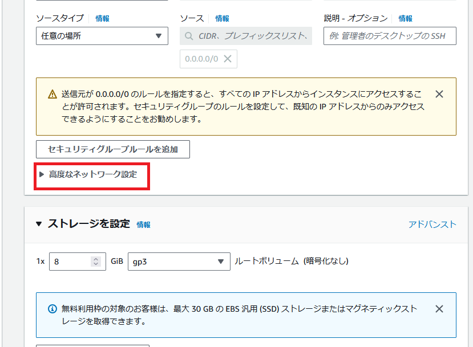Click the 情報 link next to 説明 - オプション
The image size is (473, 347).
pos(405,19)
